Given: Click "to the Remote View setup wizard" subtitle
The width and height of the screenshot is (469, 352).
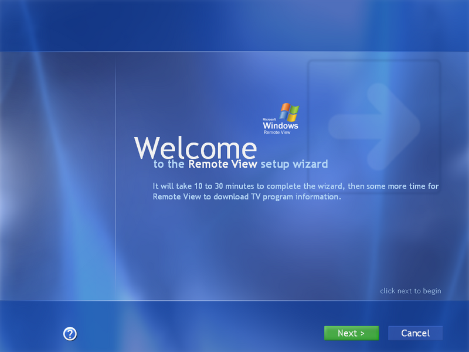Looking at the screenshot, I should coord(240,164).
